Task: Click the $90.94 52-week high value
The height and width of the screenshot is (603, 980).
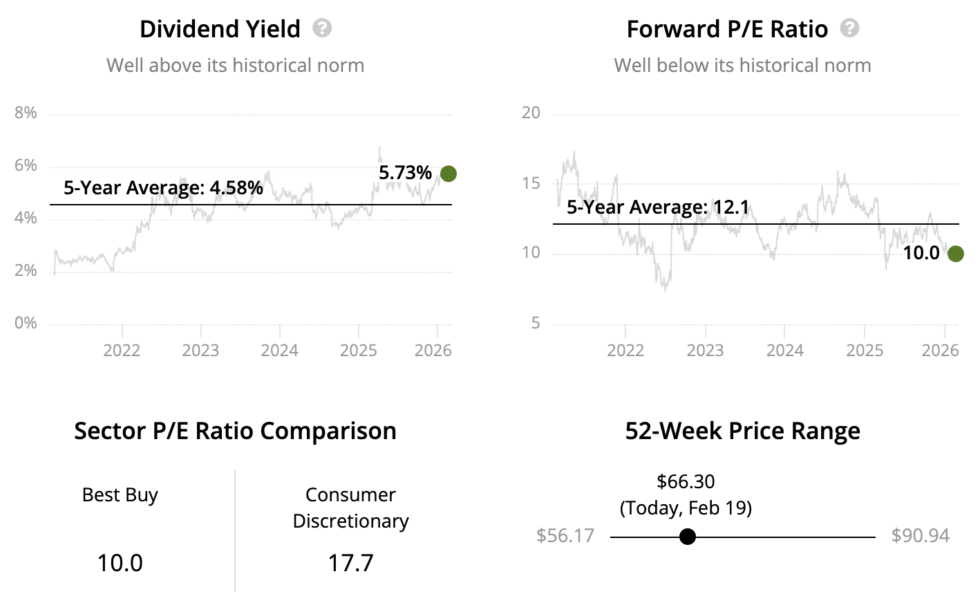Action: [920, 536]
